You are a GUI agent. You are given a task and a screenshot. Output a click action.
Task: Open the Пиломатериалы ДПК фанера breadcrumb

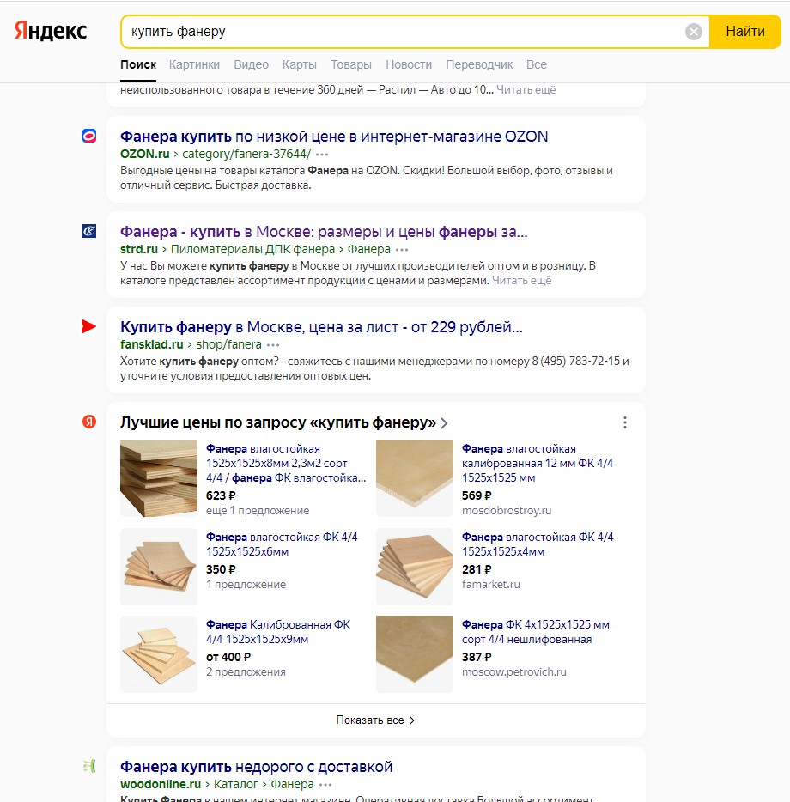(x=252, y=250)
